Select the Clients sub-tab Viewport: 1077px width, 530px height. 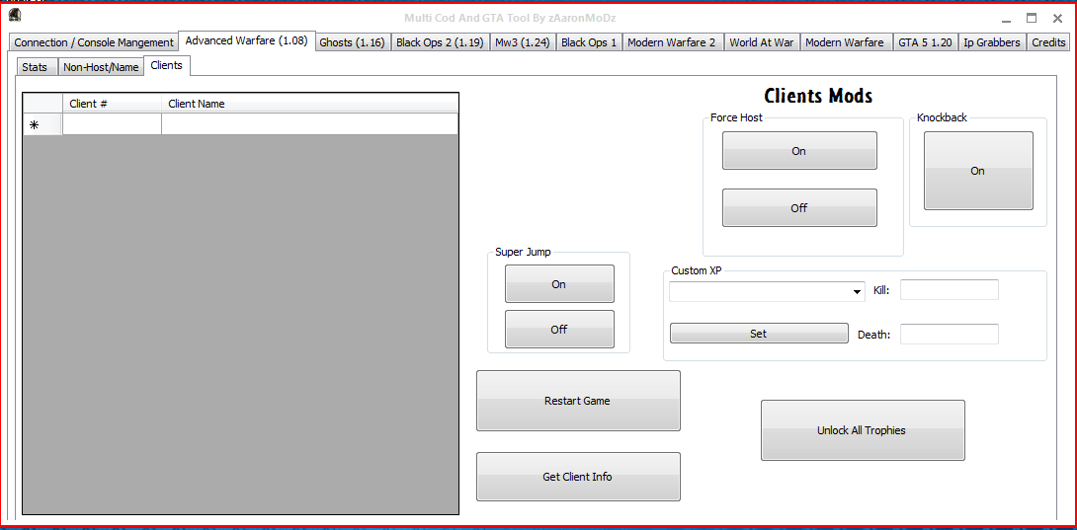[x=166, y=66]
